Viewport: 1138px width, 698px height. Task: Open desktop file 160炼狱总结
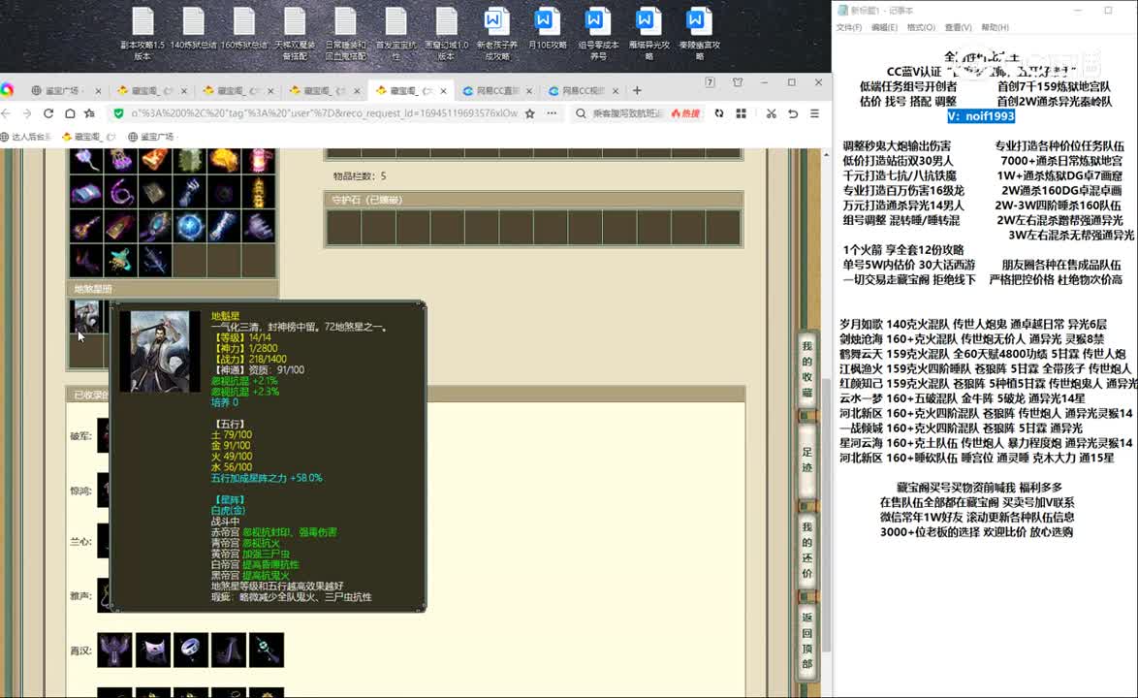click(x=244, y=29)
